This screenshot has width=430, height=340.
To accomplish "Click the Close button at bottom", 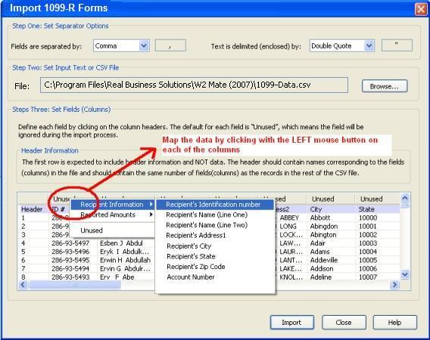I will point(344,323).
